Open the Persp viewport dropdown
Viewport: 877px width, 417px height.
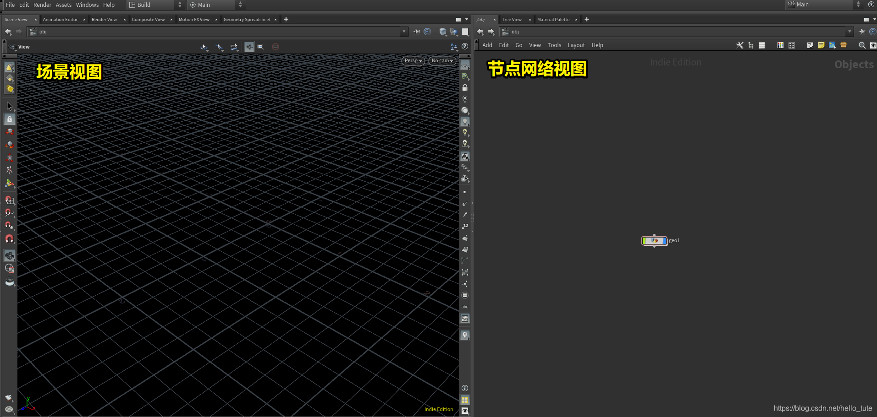[413, 61]
